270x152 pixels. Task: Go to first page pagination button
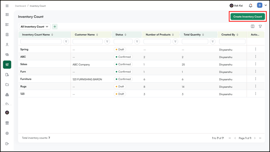230,138
